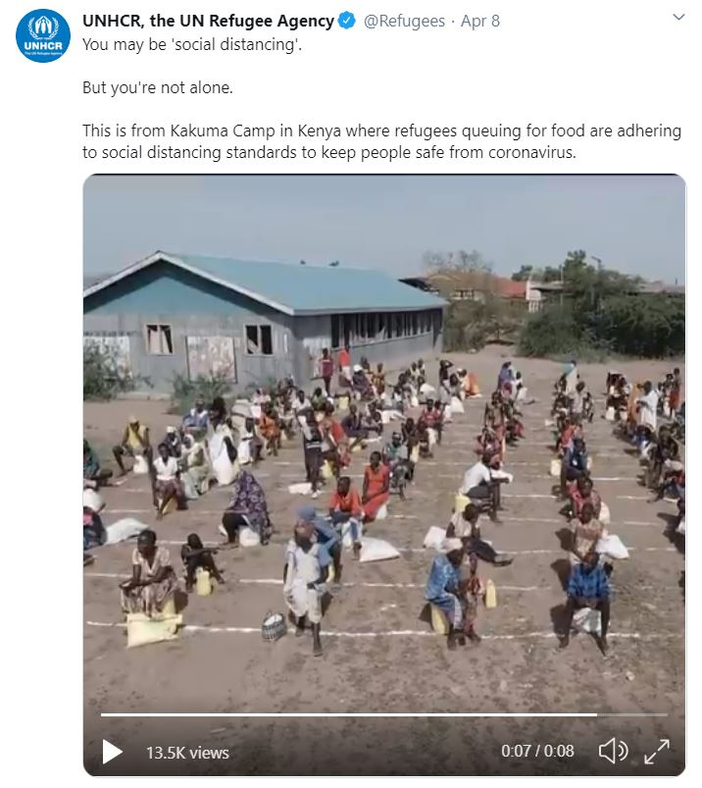Click the UNHCR, the UN Refugee Agency name

[x=208, y=22]
